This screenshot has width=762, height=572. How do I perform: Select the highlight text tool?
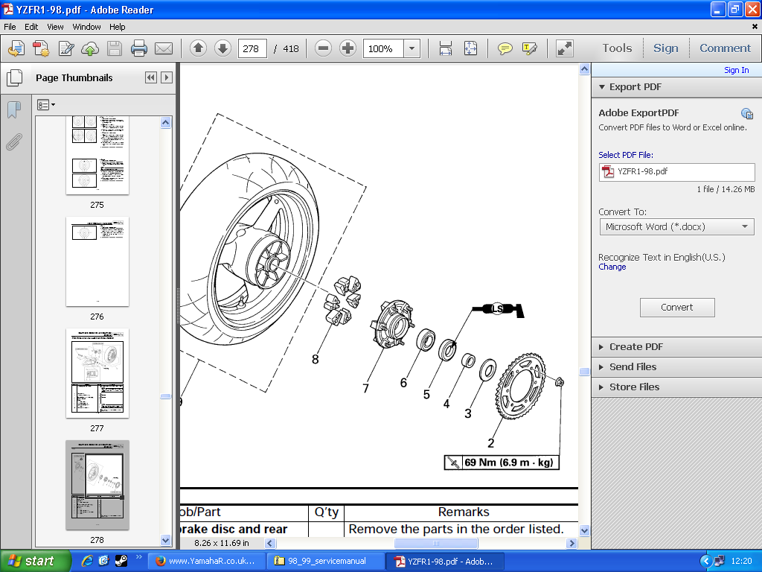point(530,49)
